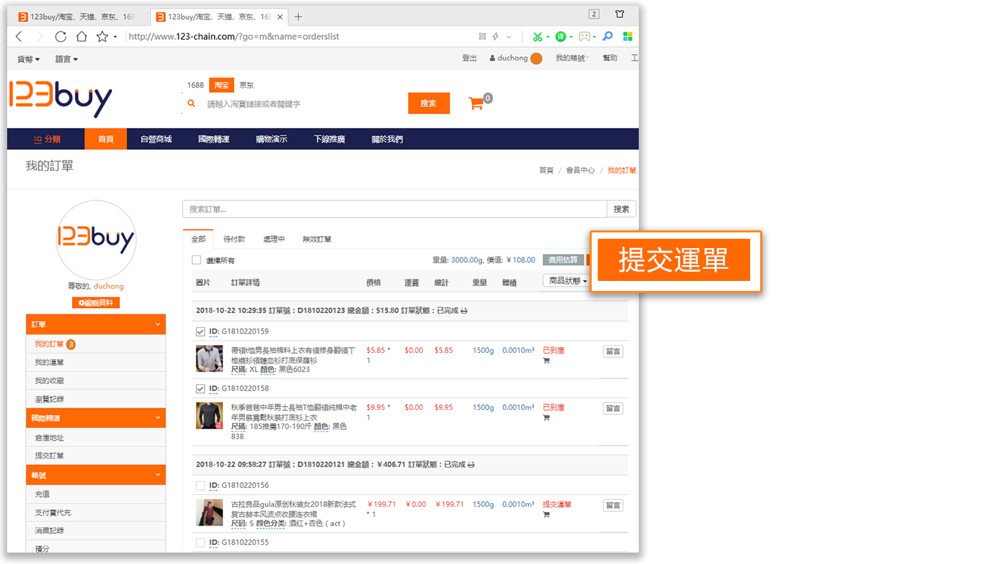This screenshot has height=564, width=1005.
Task: Bookmark page with the star icon
Action: [102, 36]
